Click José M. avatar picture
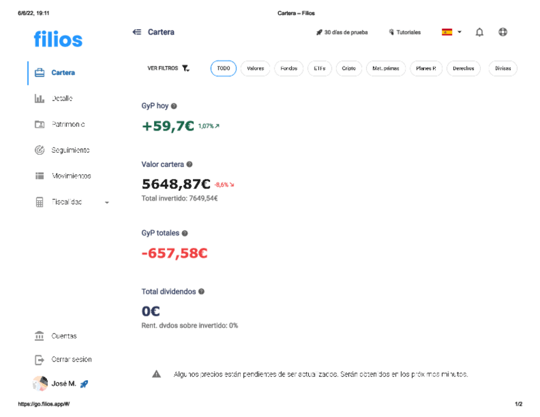This screenshot has height=417, width=540. click(x=40, y=384)
